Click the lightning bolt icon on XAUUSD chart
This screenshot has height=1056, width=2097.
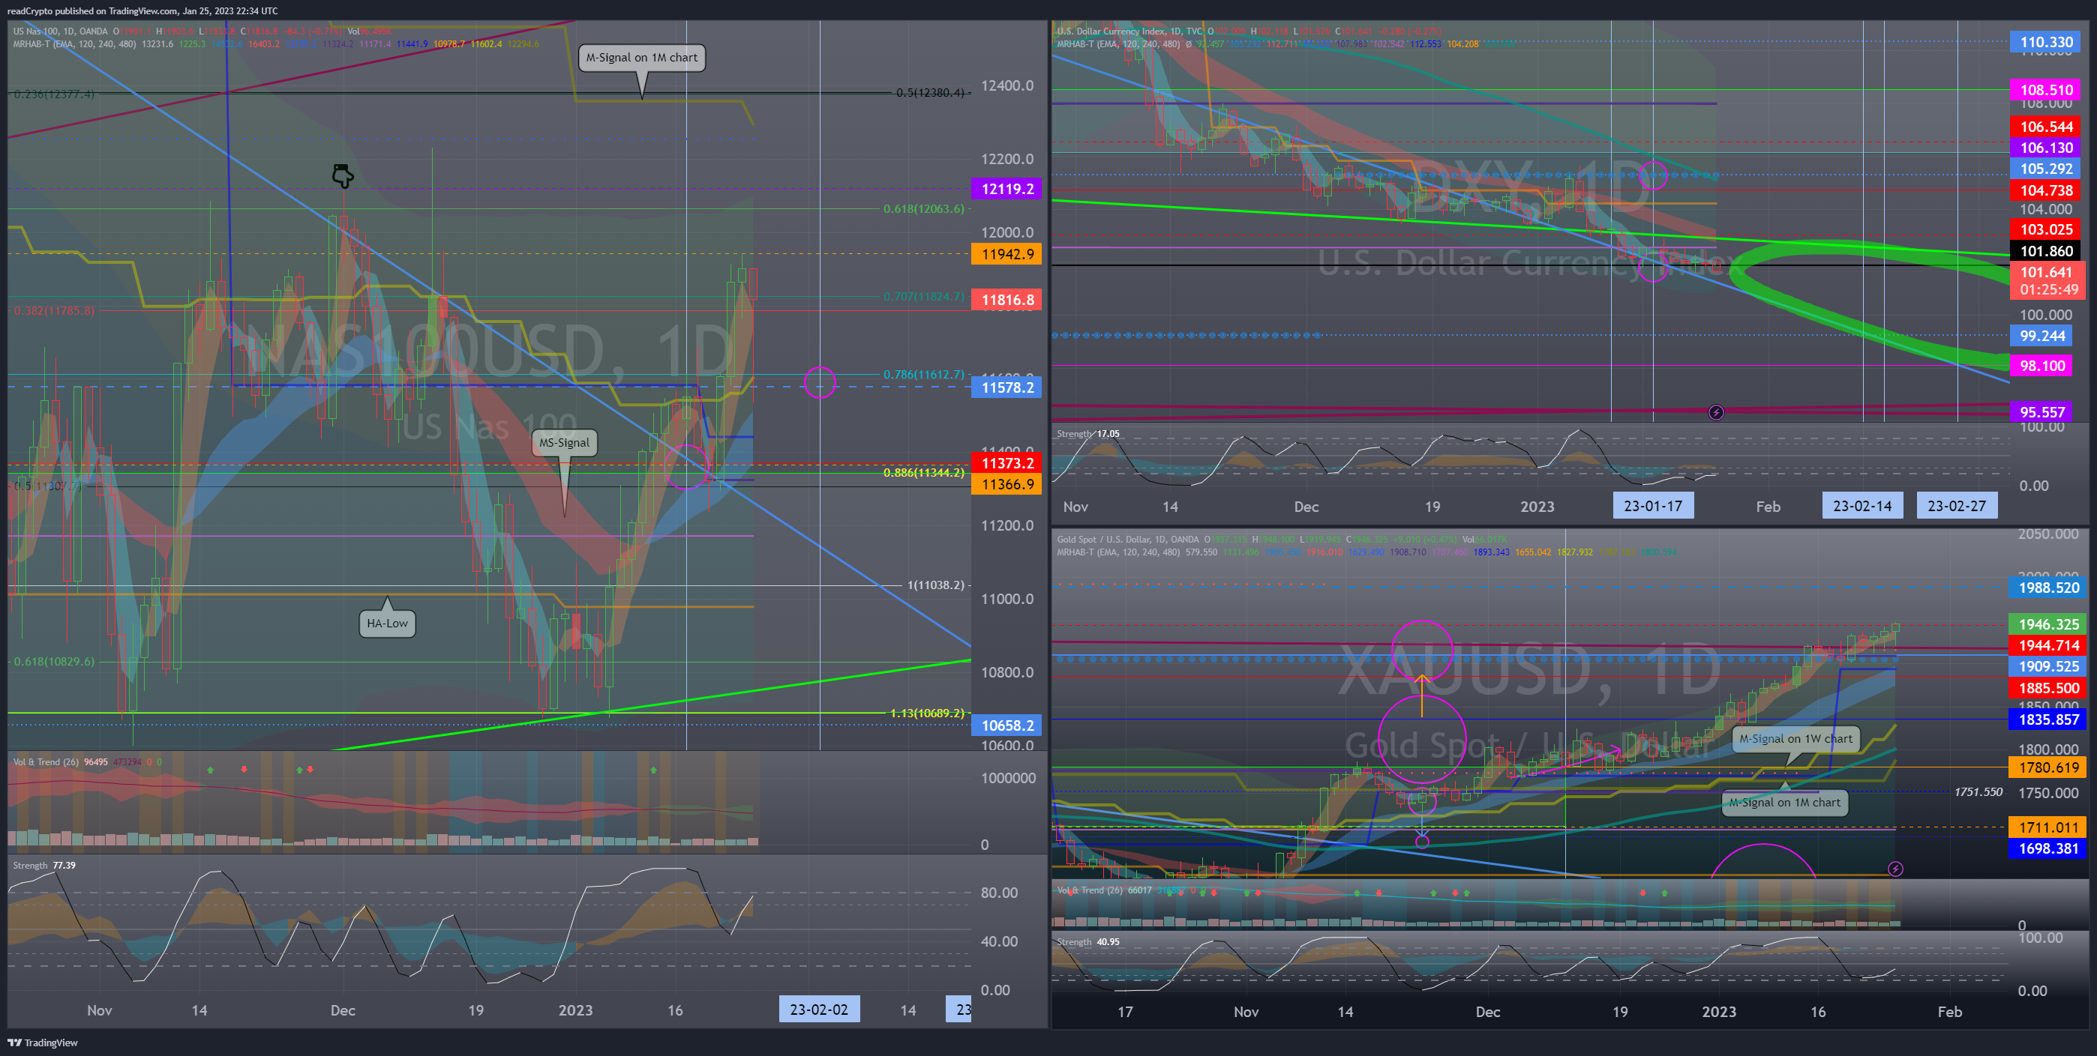(x=1895, y=869)
